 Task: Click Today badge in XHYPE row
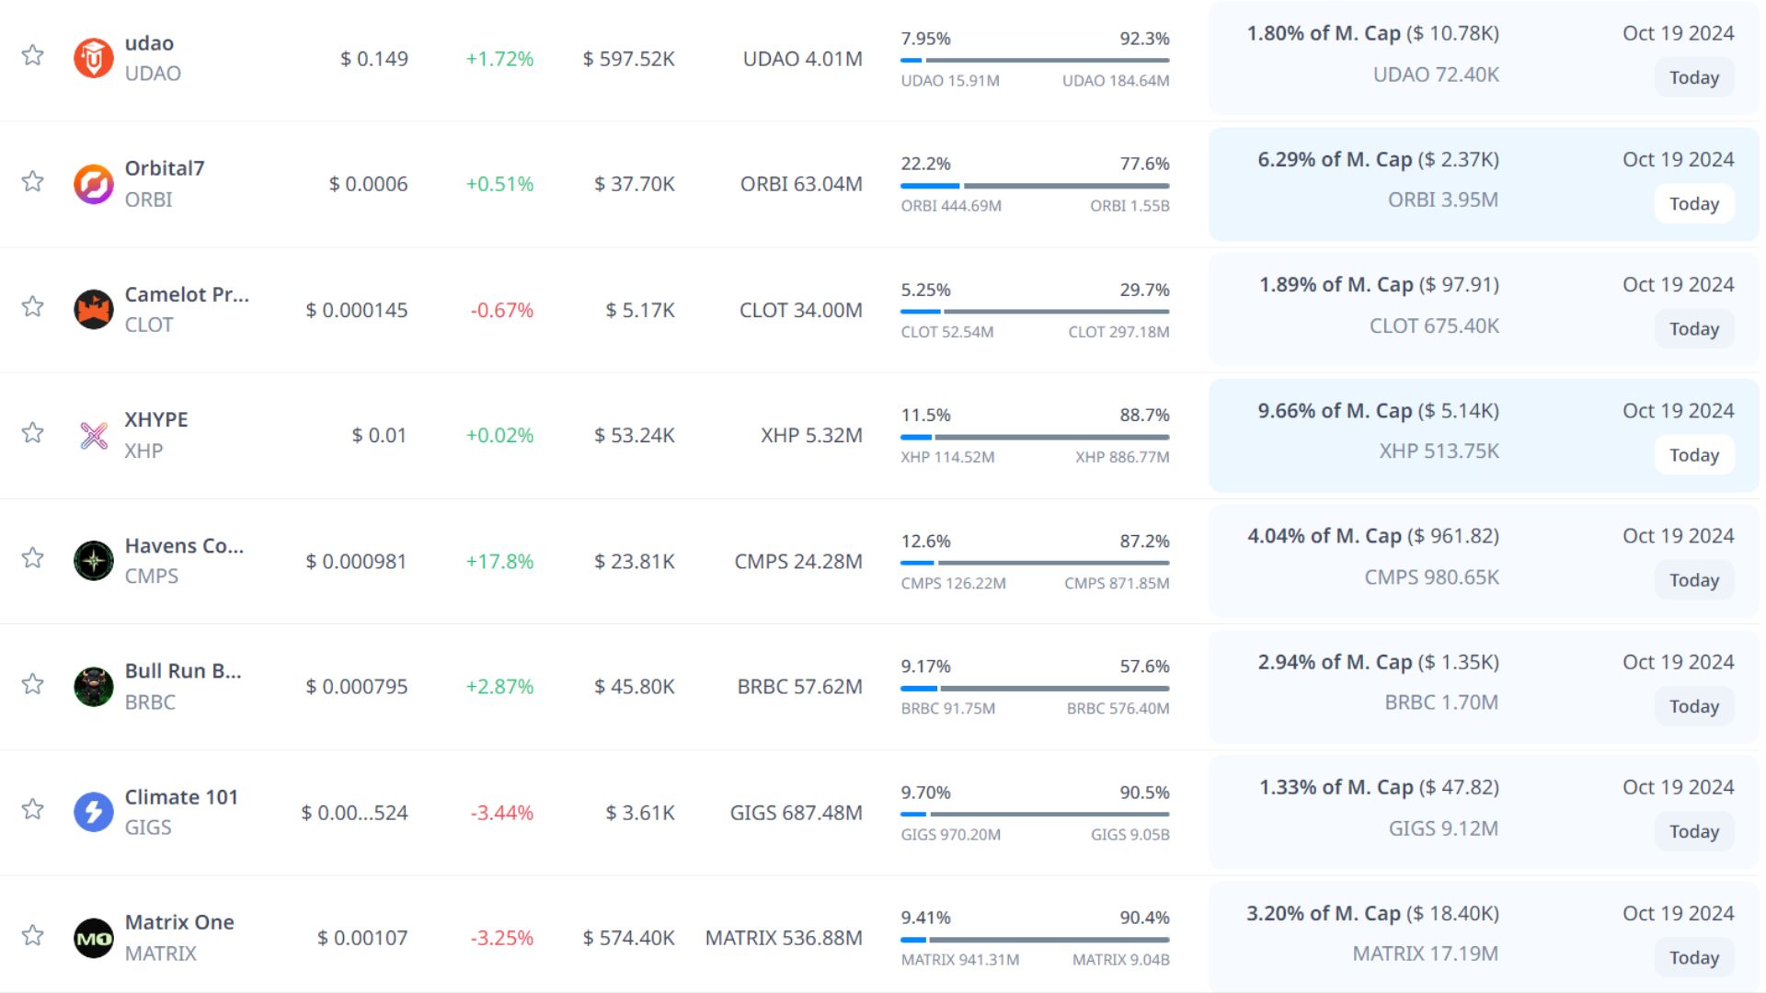point(1693,455)
